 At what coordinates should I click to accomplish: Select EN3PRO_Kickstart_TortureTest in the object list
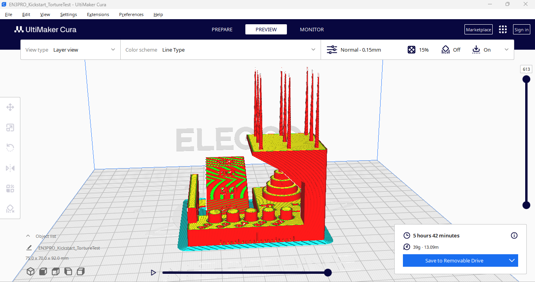click(69, 248)
